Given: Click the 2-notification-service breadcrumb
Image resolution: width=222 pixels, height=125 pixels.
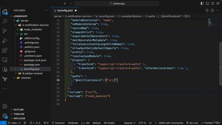Looking at the screenshot, I should click(x=78, y=16).
